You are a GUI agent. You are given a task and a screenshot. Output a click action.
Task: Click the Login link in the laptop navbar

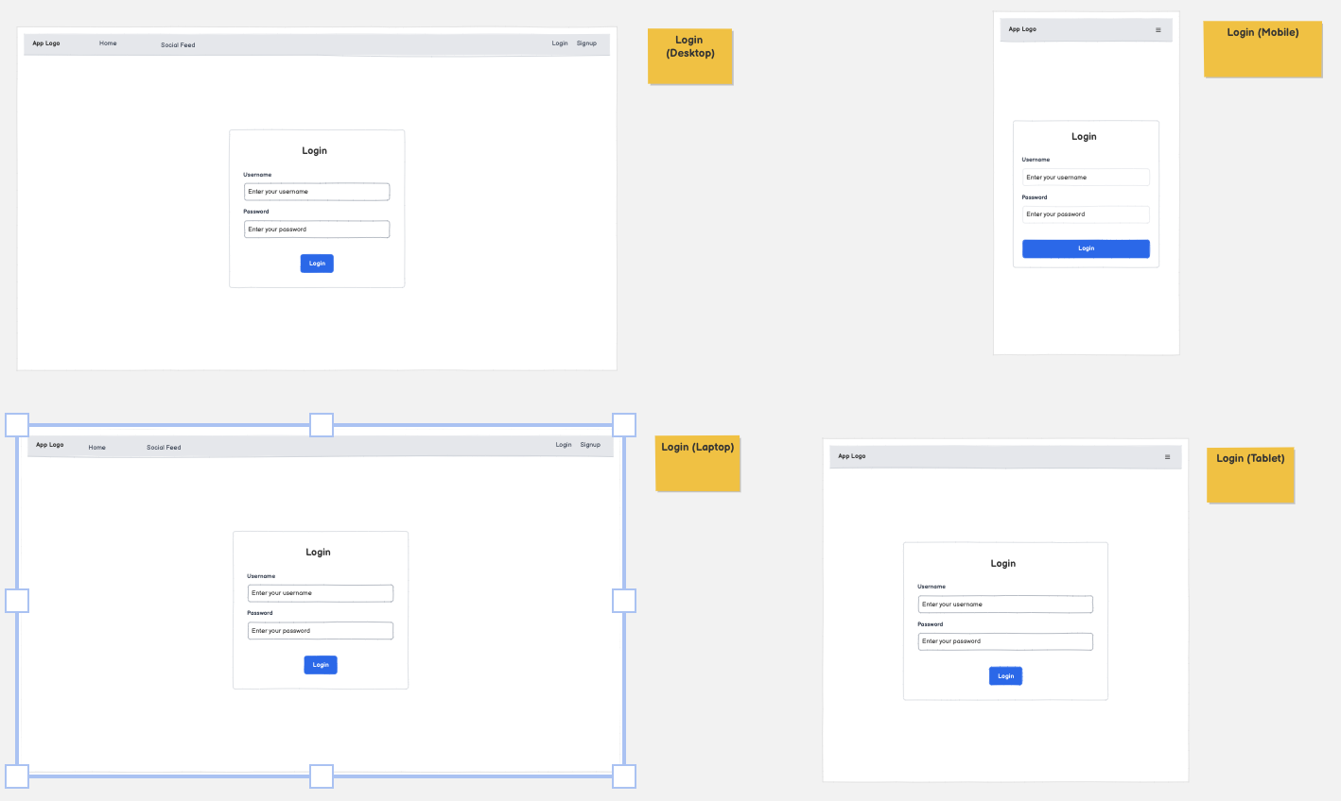point(564,445)
